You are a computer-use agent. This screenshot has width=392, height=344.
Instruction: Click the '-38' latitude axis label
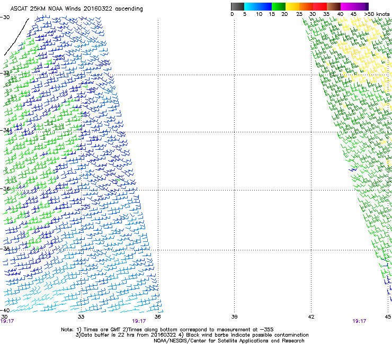(x=5, y=249)
